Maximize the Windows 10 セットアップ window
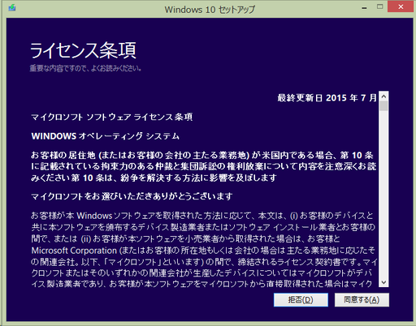The image size is (416, 326). tap(380, 6)
